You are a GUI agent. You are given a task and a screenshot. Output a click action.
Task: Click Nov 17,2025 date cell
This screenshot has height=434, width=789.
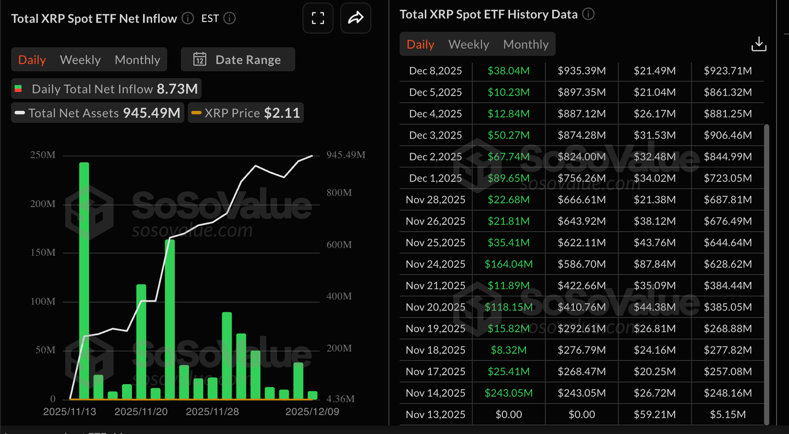pyautogui.click(x=436, y=372)
